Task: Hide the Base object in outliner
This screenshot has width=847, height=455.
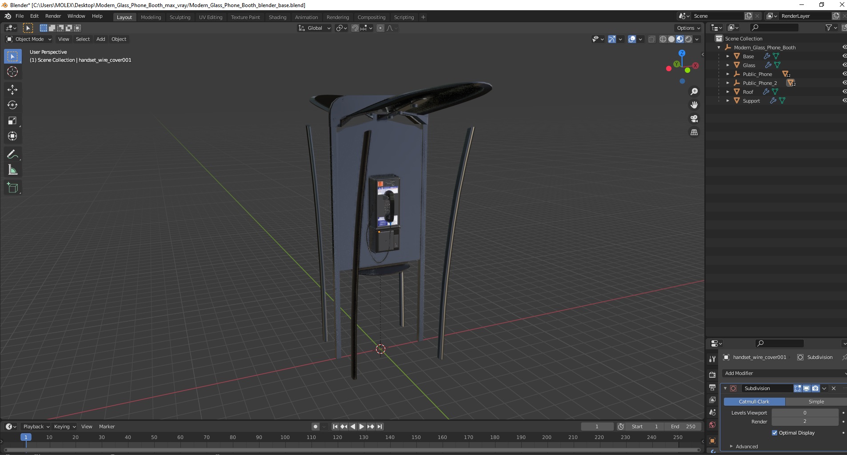Action: click(x=844, y=56)
